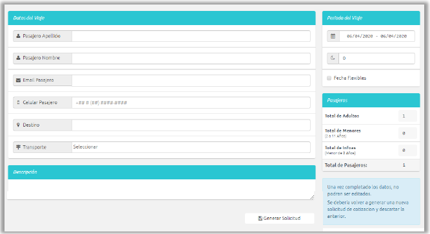Click the mobile phone icon for Celular Pasajero
This screenshot has width=430, height=234.
pos(19,102)
